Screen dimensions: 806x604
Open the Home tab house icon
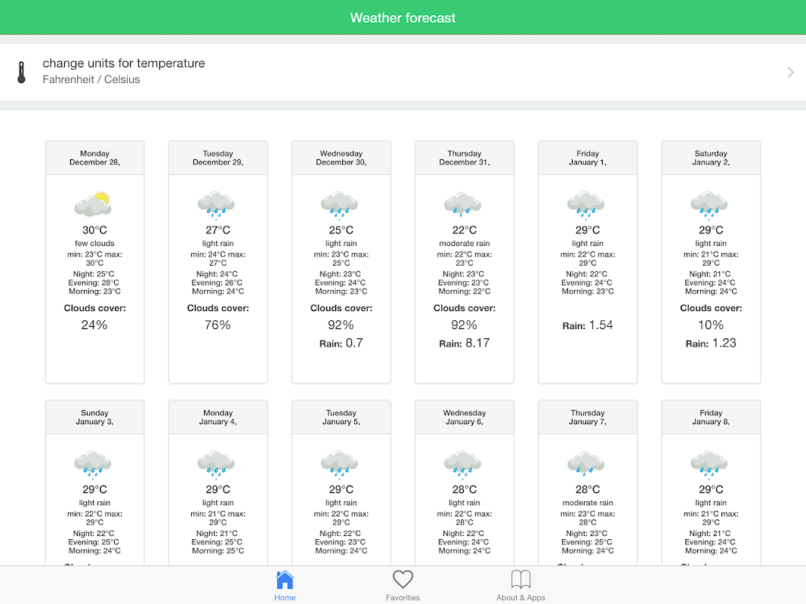coord(285,580)
